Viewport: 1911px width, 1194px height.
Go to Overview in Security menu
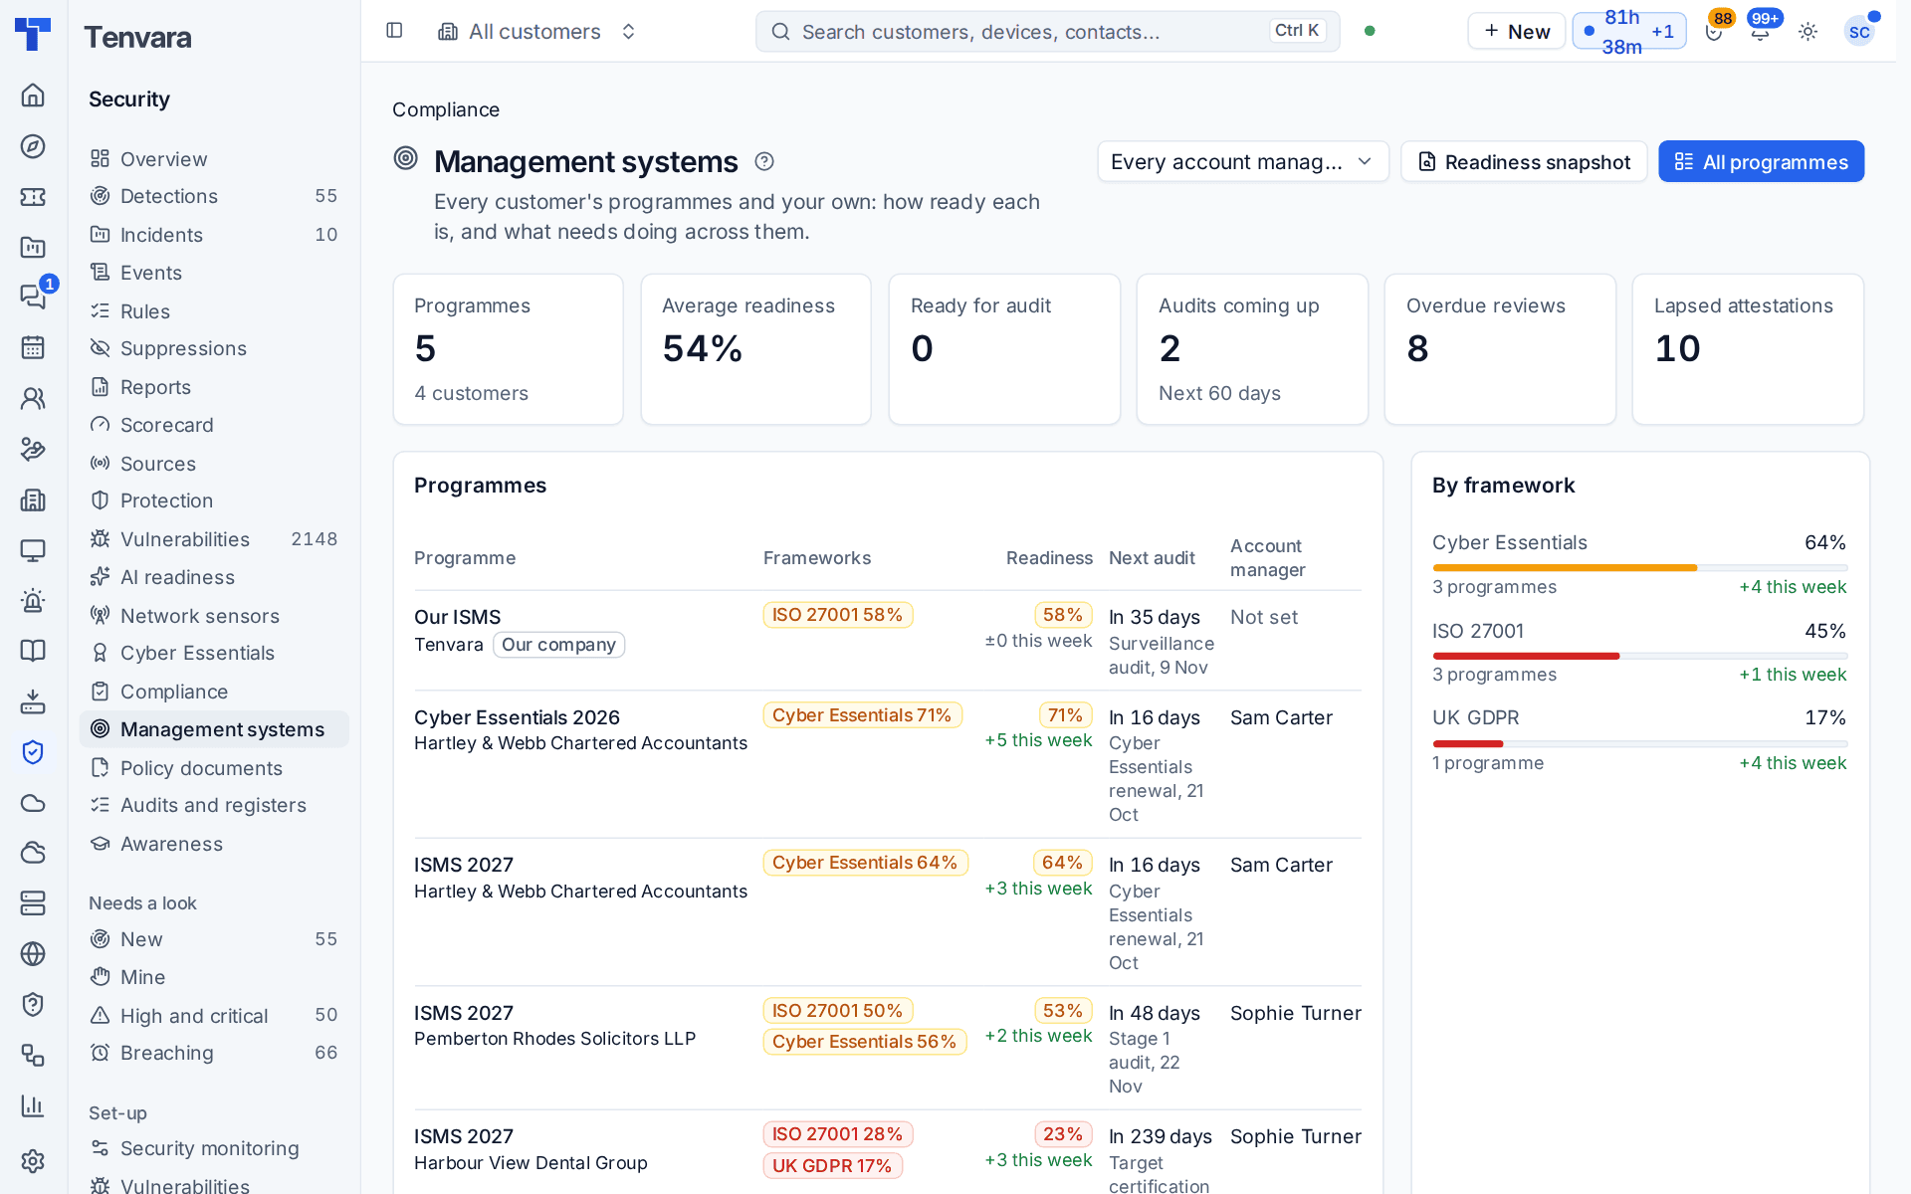pos(214,159)
